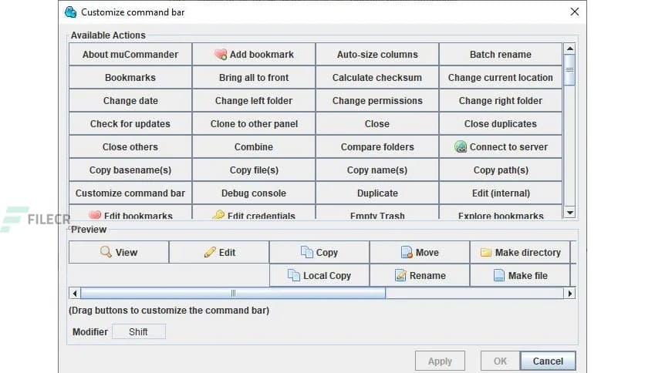Click the View magnifier icon in preview

106,252
